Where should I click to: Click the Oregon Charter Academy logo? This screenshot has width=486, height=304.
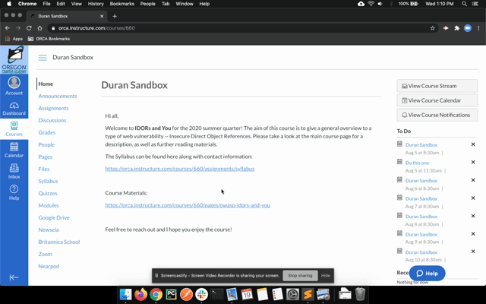point(14,59)
